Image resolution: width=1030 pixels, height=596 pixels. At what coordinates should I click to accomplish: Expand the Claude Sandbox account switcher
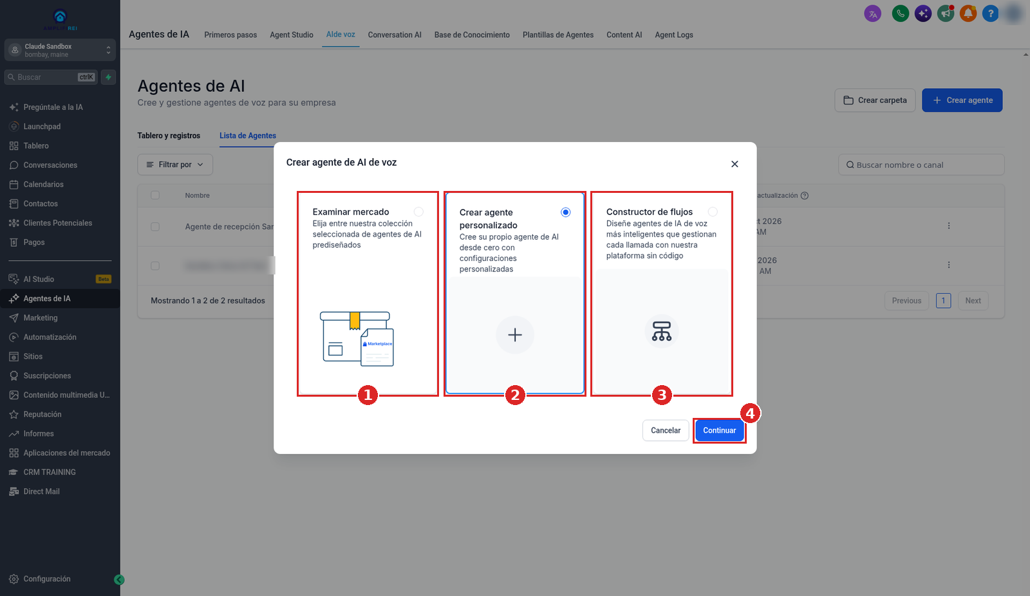[x=60, y=50]
